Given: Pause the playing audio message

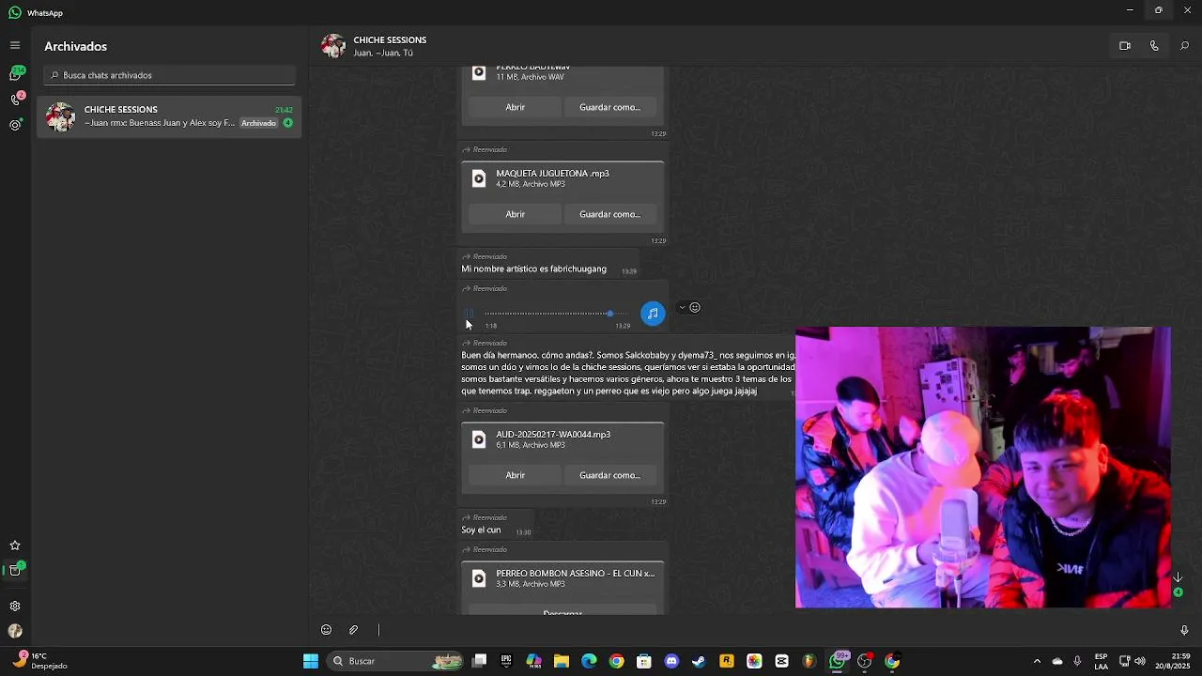Looking at the screenshot, I should pyautogui.click(x=469, y=314).
